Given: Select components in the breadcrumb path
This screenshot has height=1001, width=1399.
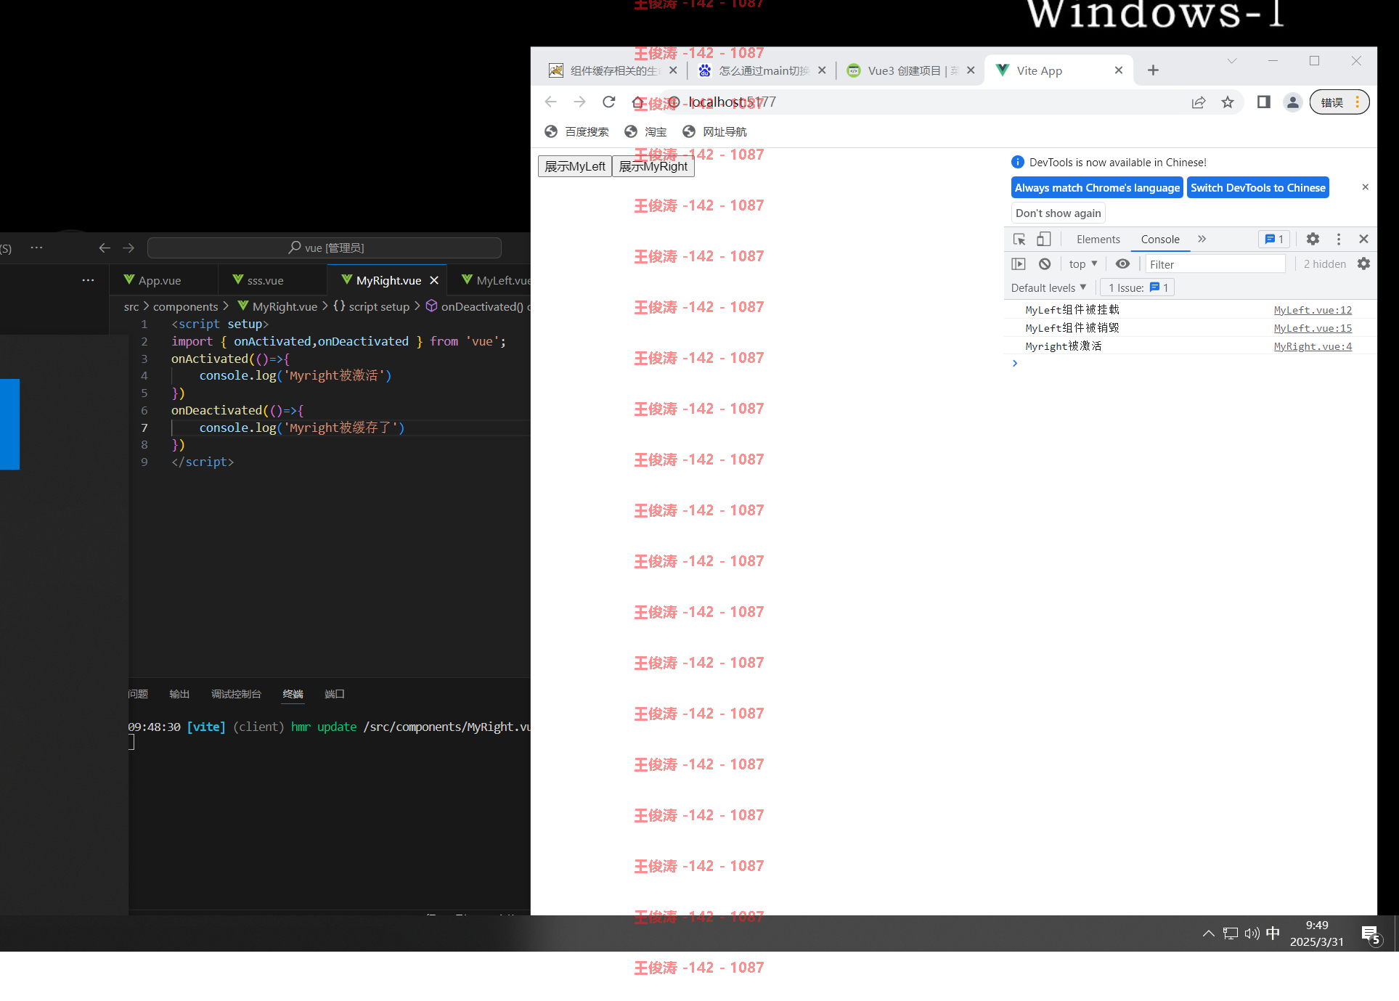Looking at the screenshot, I should coord(185,306).
